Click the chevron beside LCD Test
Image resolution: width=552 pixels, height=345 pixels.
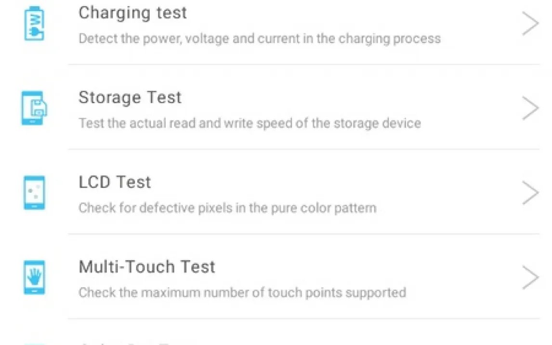tap(530, 193)
